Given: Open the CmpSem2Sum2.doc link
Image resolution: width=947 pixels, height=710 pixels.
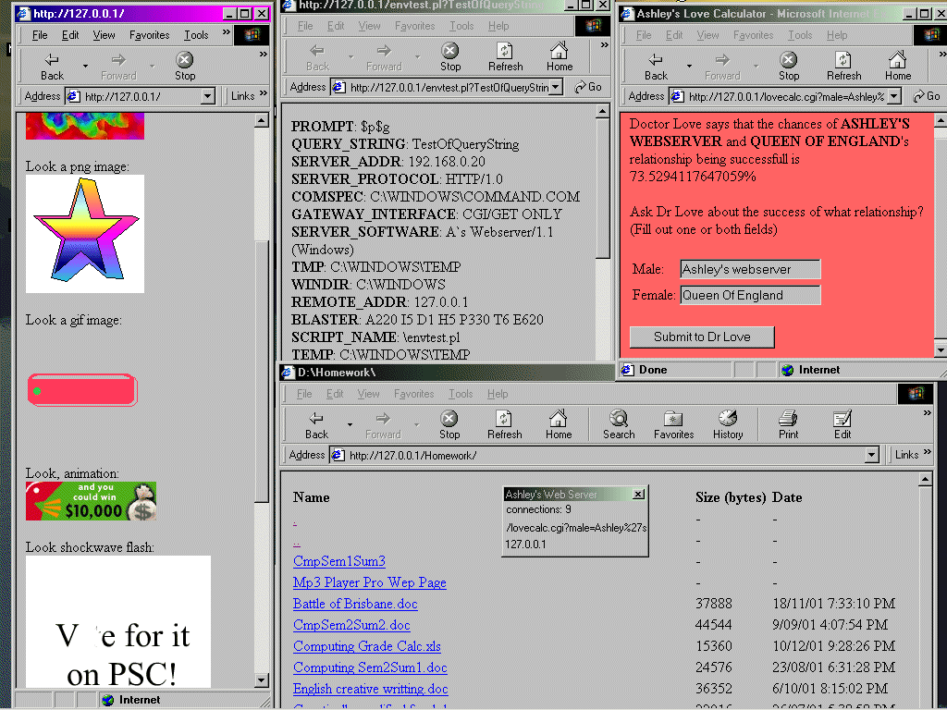Looking at the screenshot, I should [351, 625].
